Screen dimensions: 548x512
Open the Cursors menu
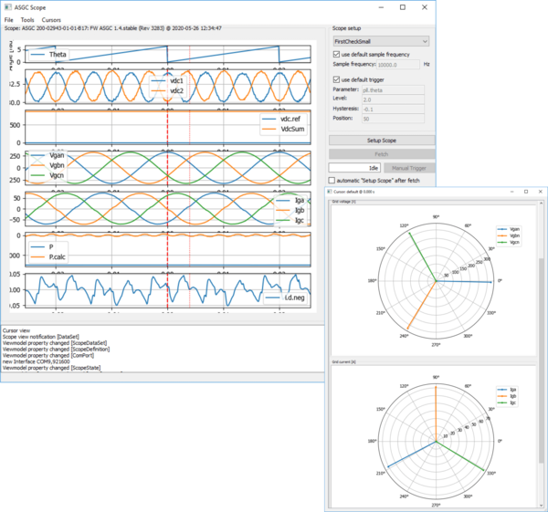pos(51,19)
